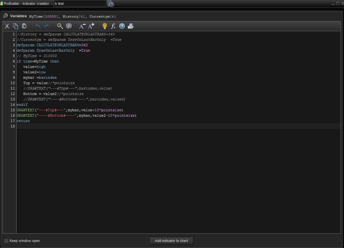Undo the last edit
The image size is (344, 248).
point(38,26)
